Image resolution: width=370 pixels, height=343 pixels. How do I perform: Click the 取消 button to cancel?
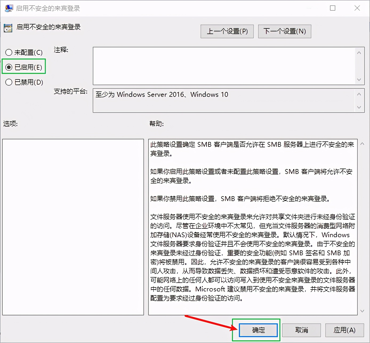301,330
